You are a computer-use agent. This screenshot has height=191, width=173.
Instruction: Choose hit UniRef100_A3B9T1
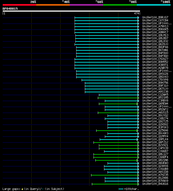pyautogui.click(x=155, y=65)
